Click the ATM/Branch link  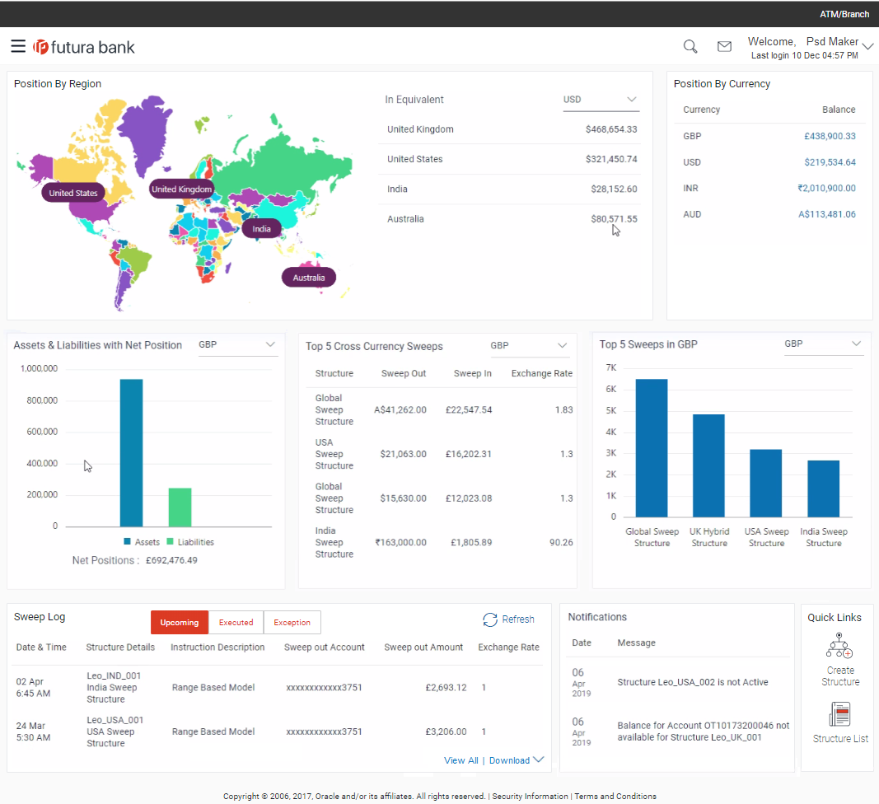(x=844, y=14)
